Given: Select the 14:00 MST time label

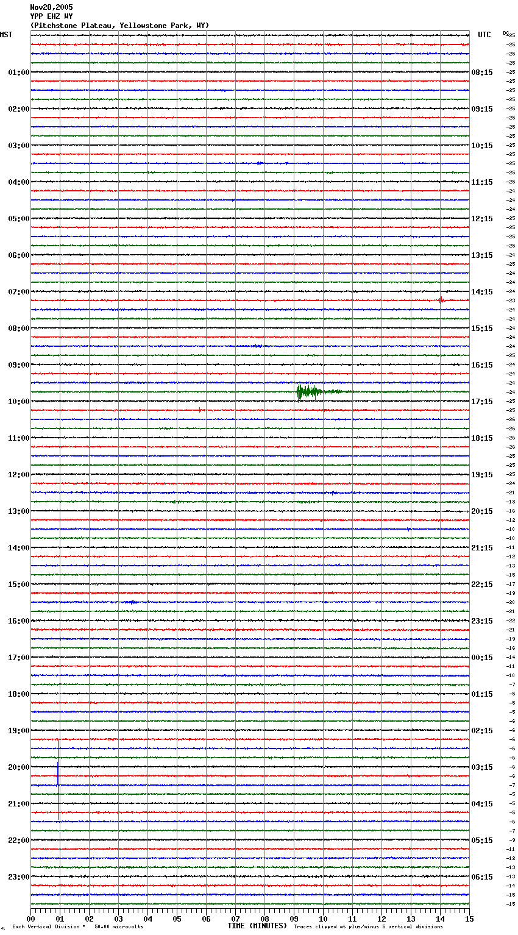Looking at the screenshot, I should click(x=18, y=548).
